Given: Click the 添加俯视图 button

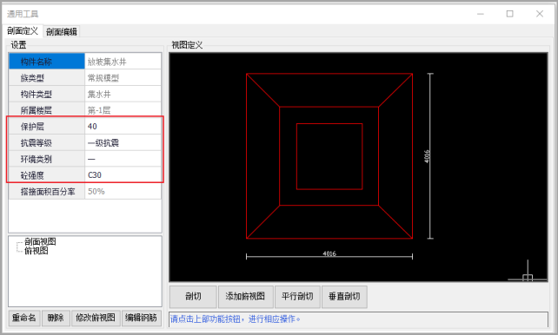Looking at the screenshot, I should pyautogui.click(x=245, y=296).
